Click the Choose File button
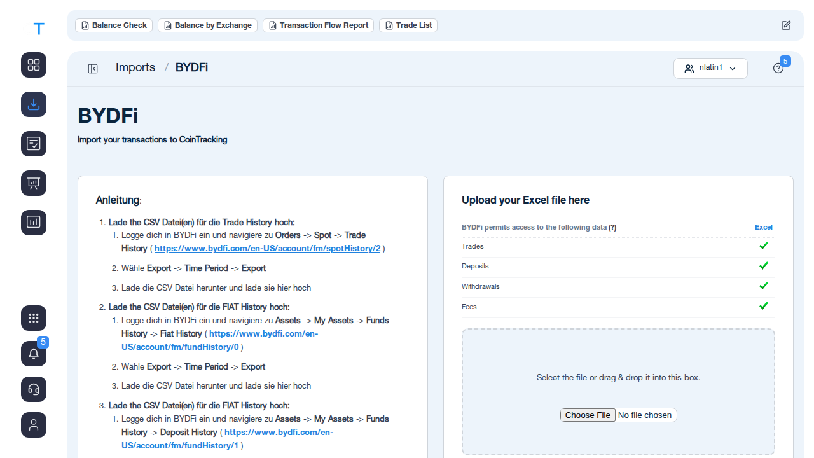The height and width of the screenshot is (458, 814). (588, 415)
